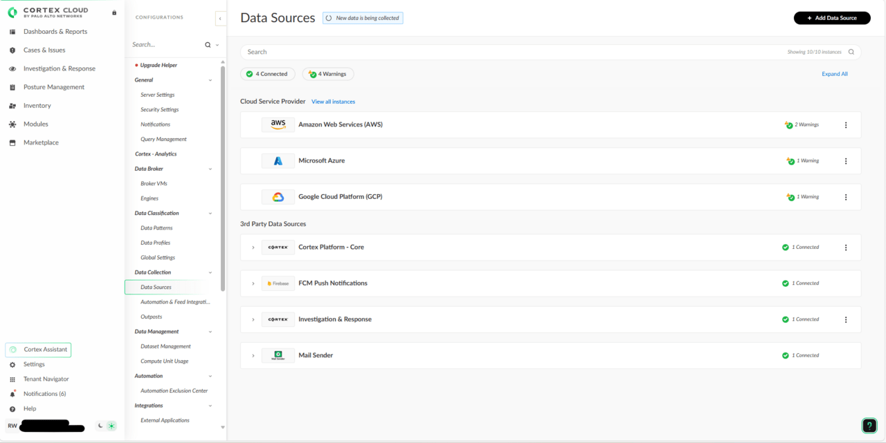Click the configurations search magnifier icon
886x443 pixels.
[x=208, y=45]
